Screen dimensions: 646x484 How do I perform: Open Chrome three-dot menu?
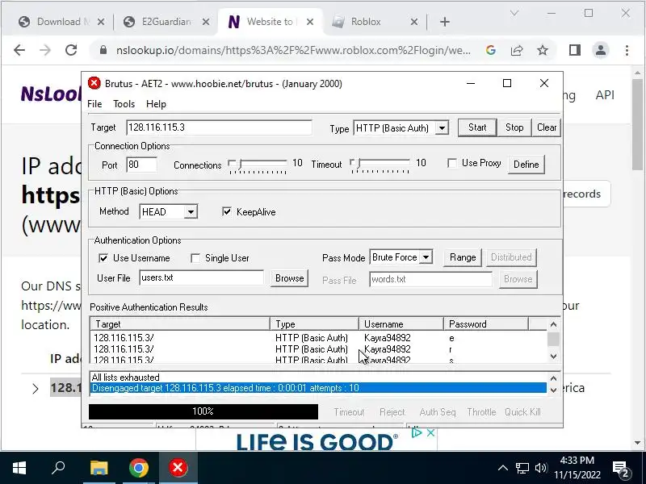627,50
